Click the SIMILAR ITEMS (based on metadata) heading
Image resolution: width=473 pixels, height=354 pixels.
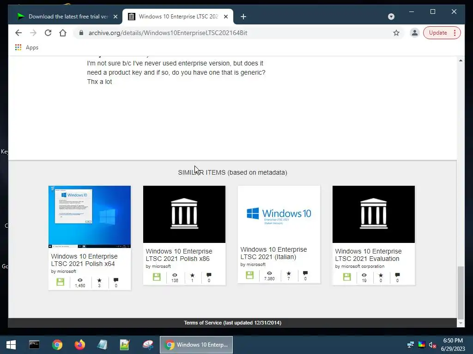[233, 172]
